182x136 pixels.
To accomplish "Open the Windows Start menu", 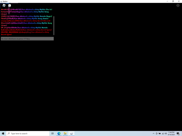I will click(3, 133).
